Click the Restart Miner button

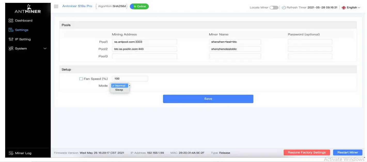pos(347,152)
